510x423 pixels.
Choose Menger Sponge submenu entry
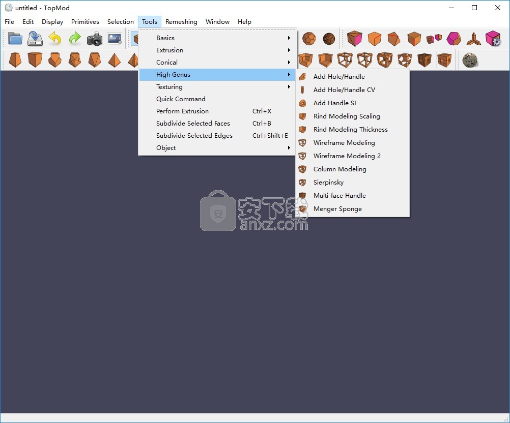click(353, 209)
